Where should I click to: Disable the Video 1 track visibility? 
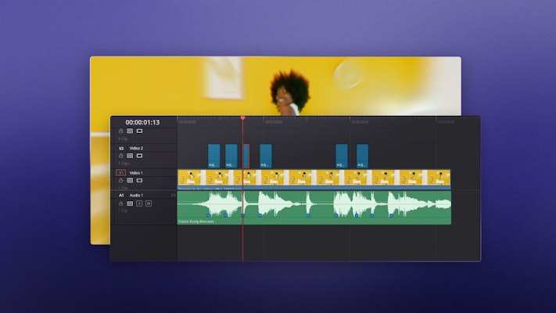click(139, 180)
